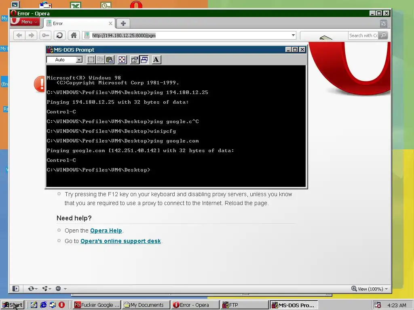Open the Font (A) button in MS-DOS Prompt
This screenshot has height=310, width=414.
pos(156,60)
